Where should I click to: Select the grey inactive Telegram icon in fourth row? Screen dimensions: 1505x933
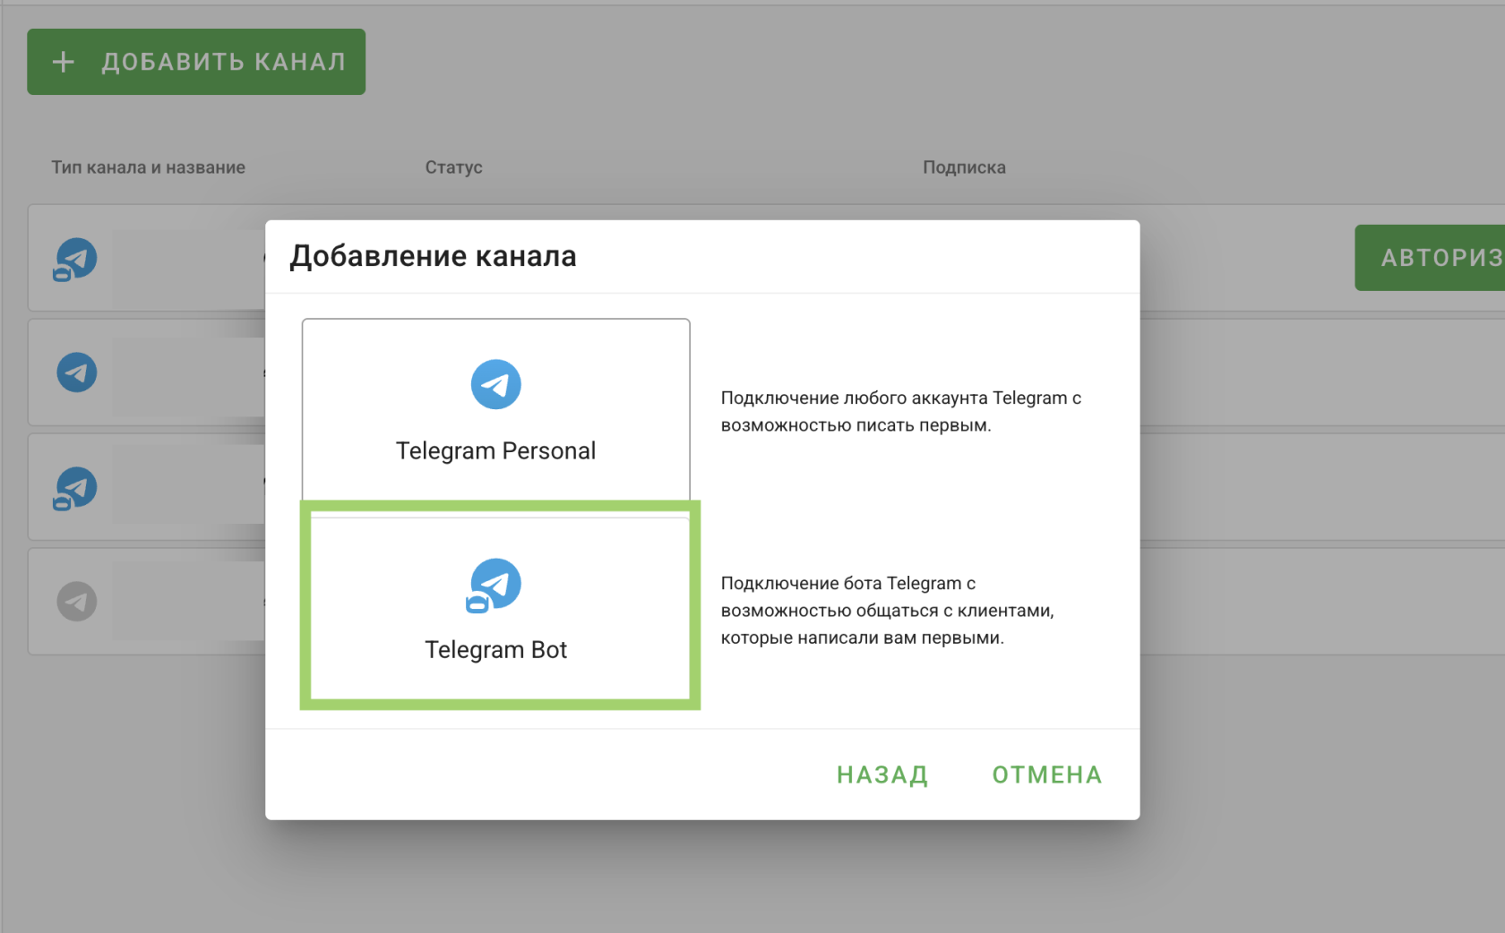coord(77,602)
